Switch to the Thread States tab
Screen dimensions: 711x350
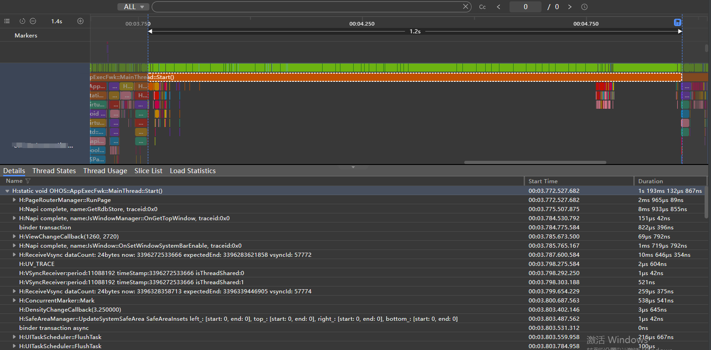[54, 171]
